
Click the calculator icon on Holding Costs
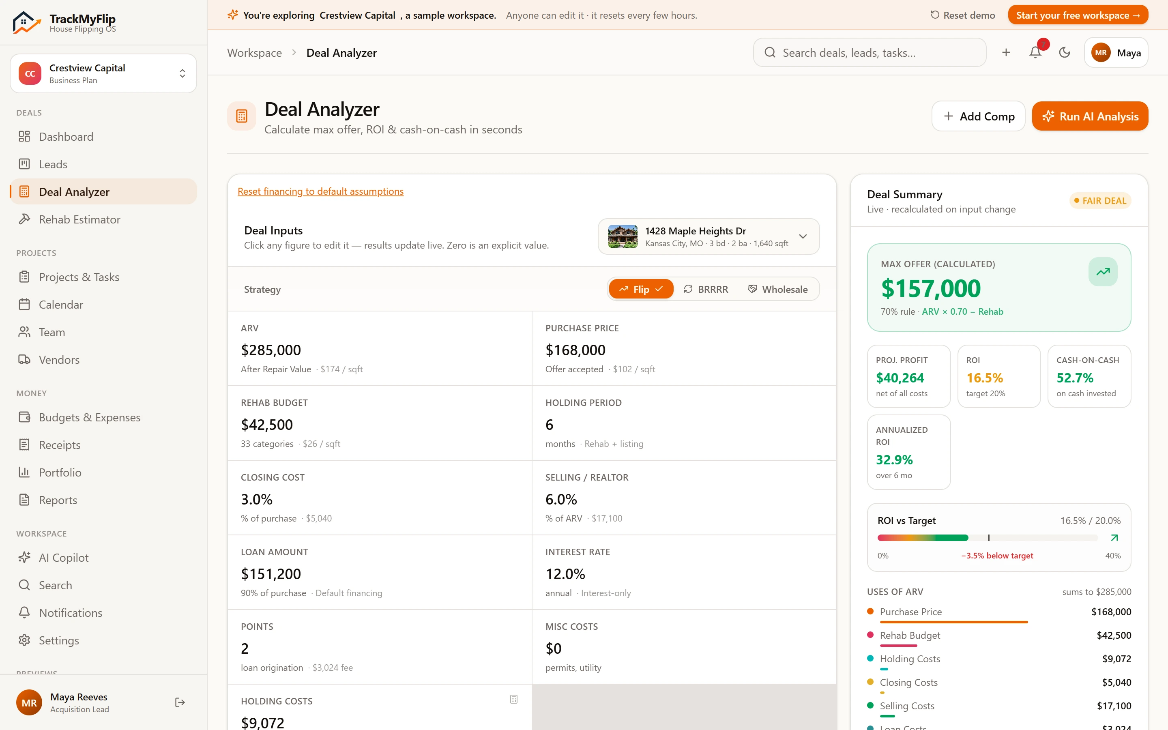pyautogui.click(x=513, y=699)
